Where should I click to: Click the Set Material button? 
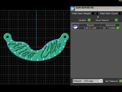coord(112,81)
